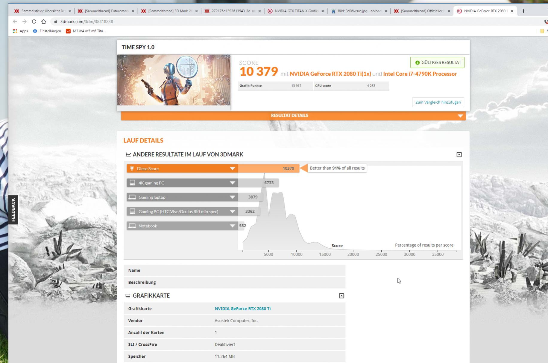Click the 'Better than 91% of all results' label
Viewport: 548px width, 363px height.
coord(337,168)
